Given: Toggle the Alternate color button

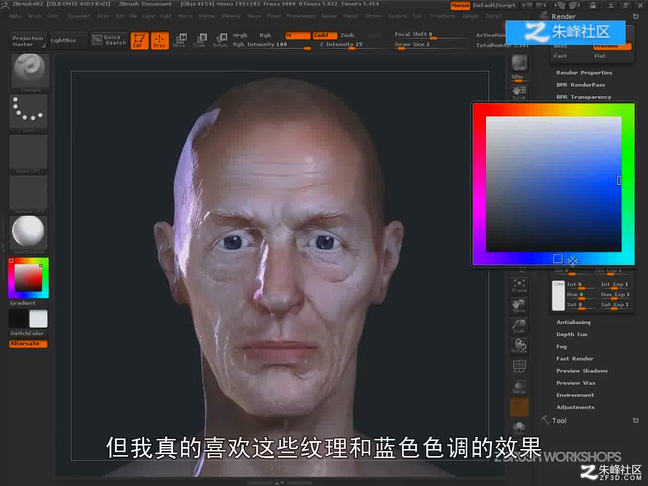Looking at the screenshot, I should (x=29, y=344).
